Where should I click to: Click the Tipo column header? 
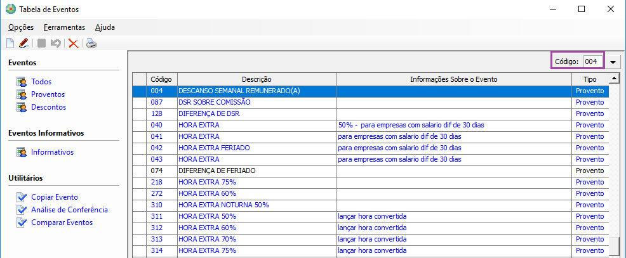590,79
